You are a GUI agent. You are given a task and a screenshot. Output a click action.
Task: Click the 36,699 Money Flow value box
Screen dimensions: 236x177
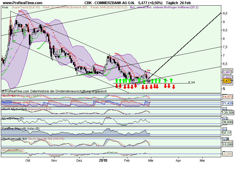click(227, 122)
